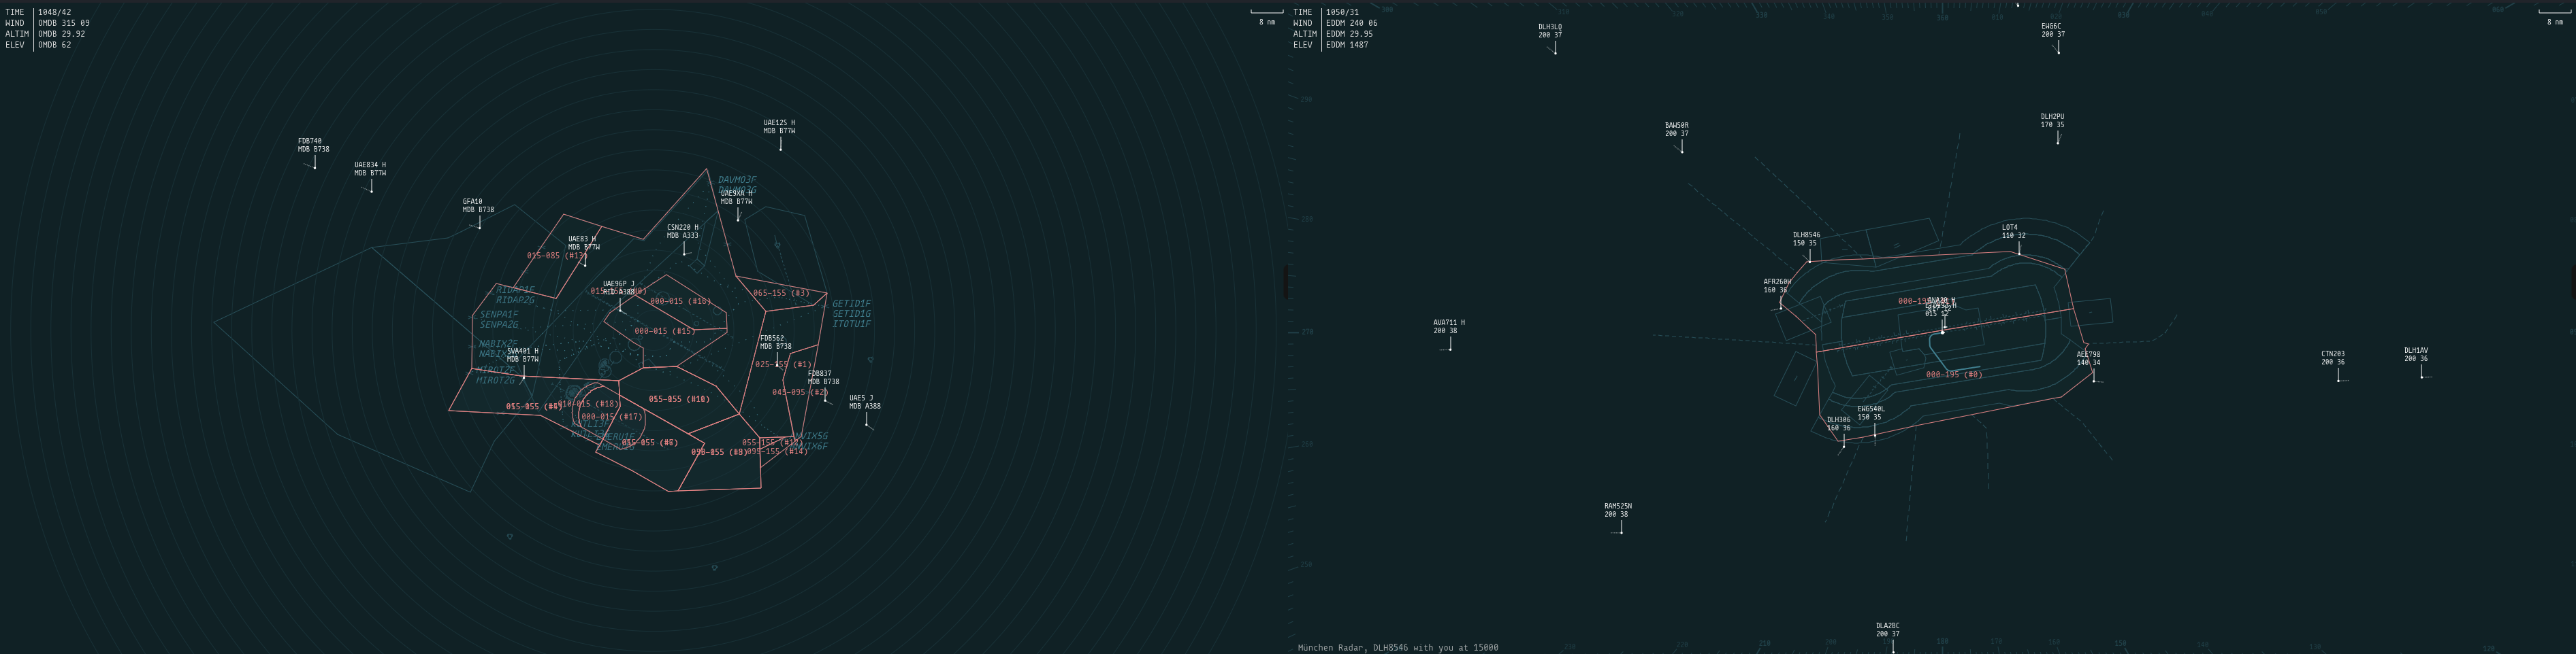Screen dimensions: 2576x654
Task: Select sector label 000-015 (#15)
Action: (x=665, y=332)
